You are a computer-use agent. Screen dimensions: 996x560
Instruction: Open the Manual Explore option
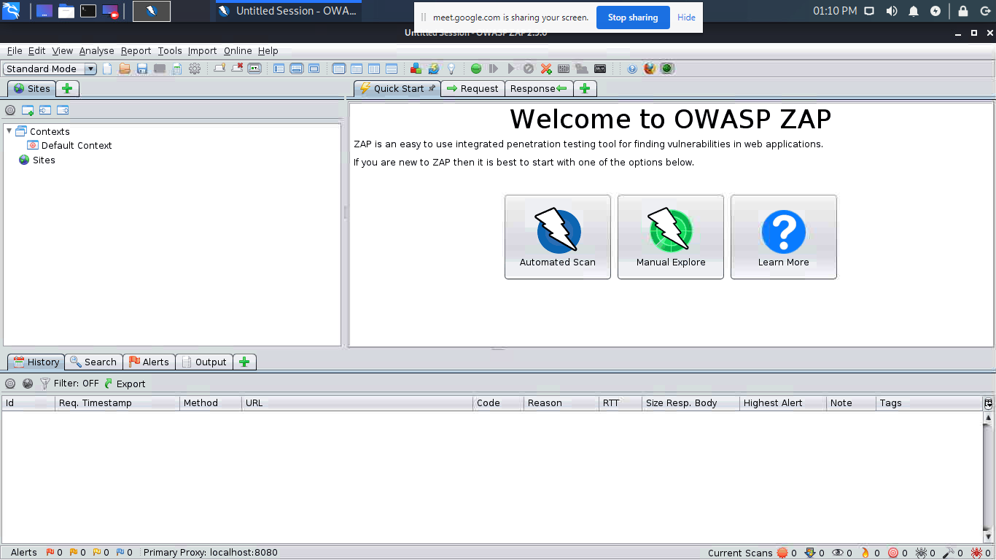click(670, 237)
